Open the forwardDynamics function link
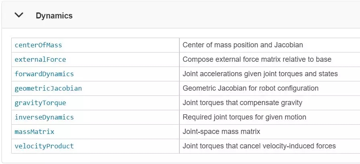Screen dimensions: 360x164 (x=44, y=74)
